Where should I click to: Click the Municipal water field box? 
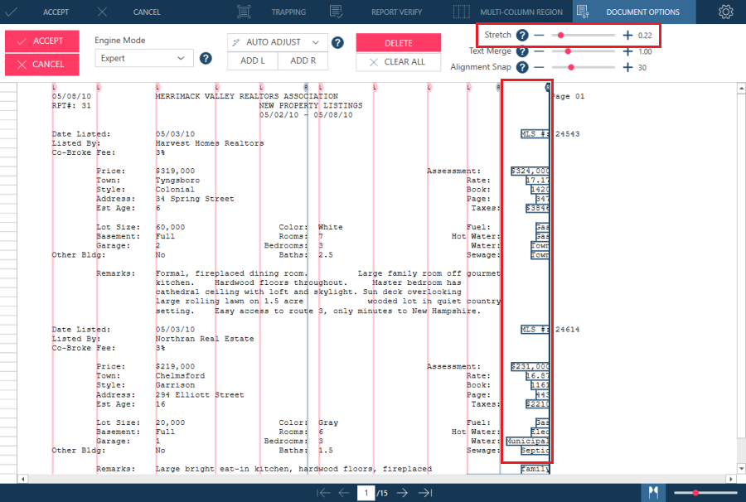(528, 442)
